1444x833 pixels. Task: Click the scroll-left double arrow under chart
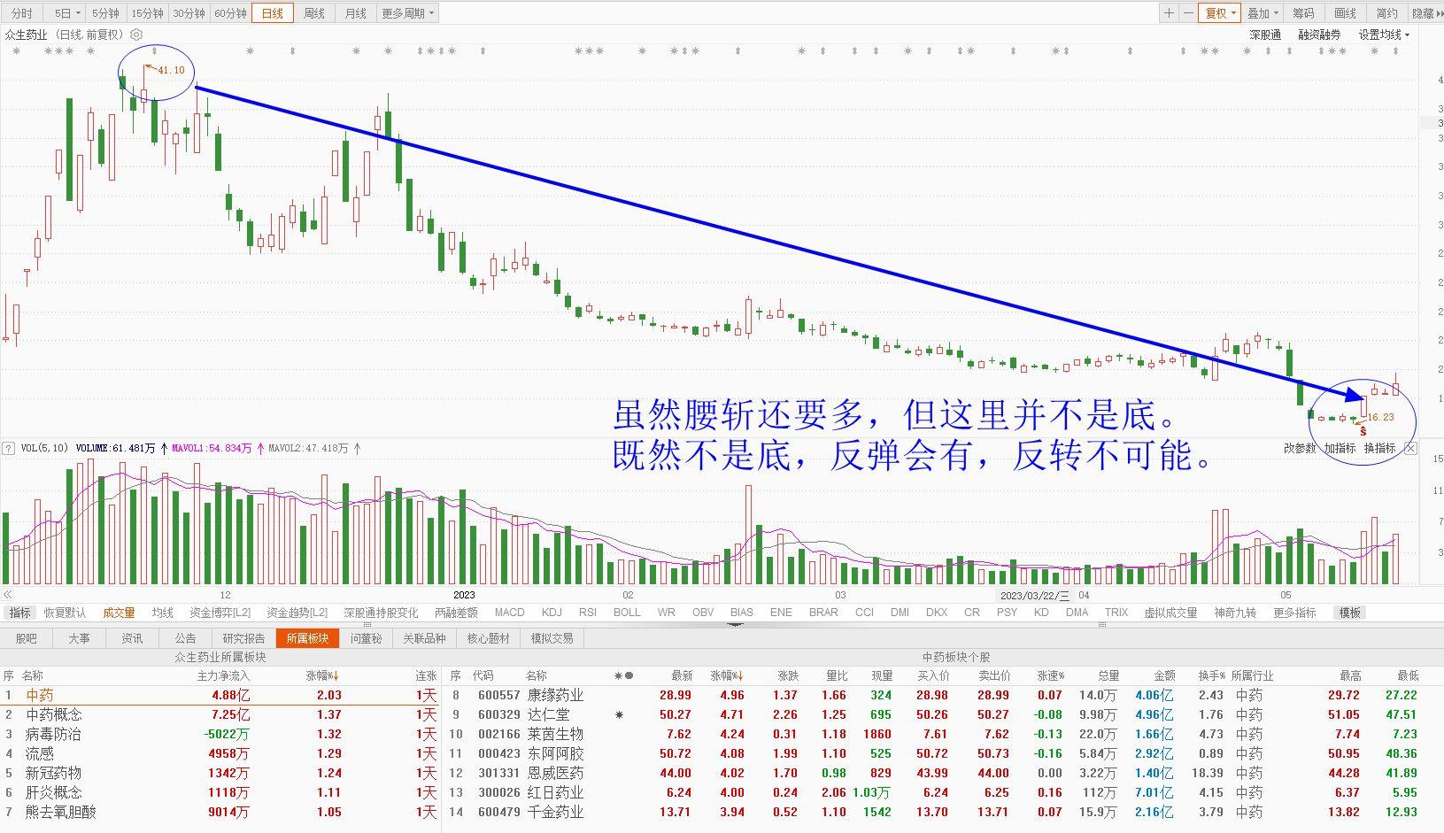click(x=7, y=595)
